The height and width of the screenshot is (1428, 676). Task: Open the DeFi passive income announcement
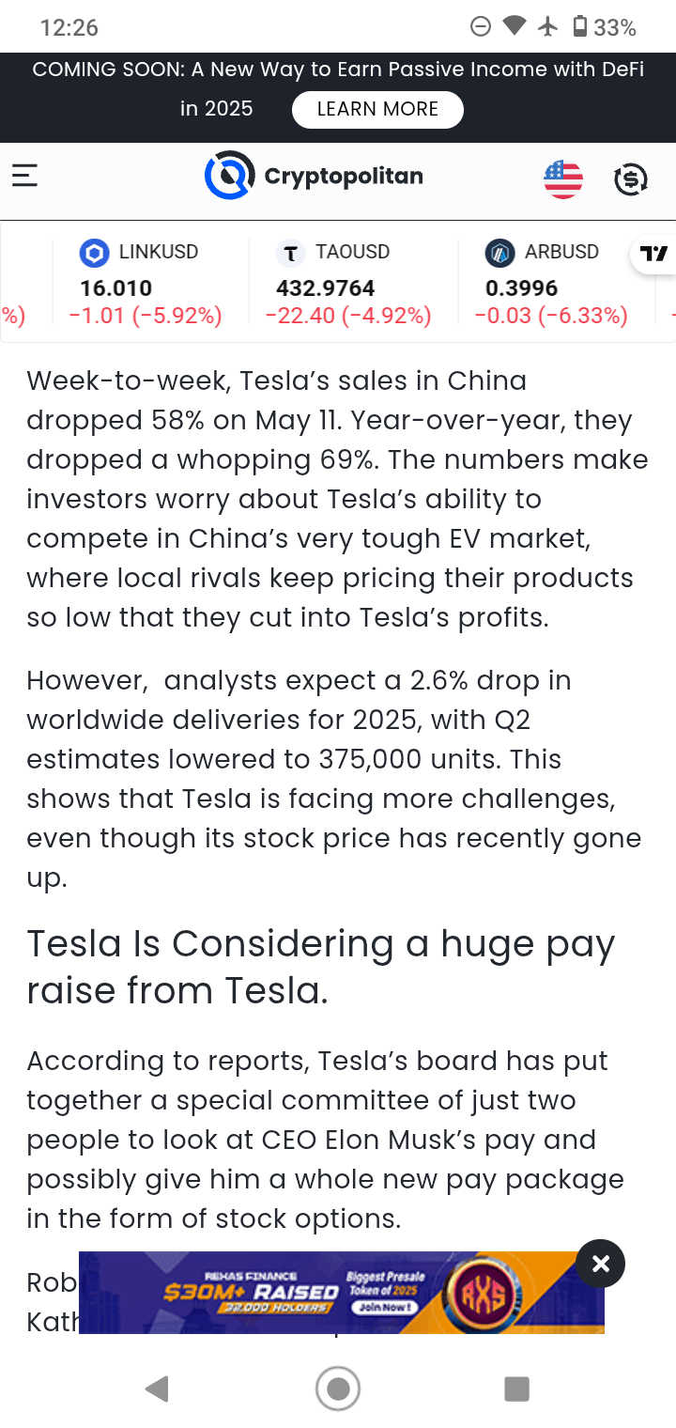338,88
